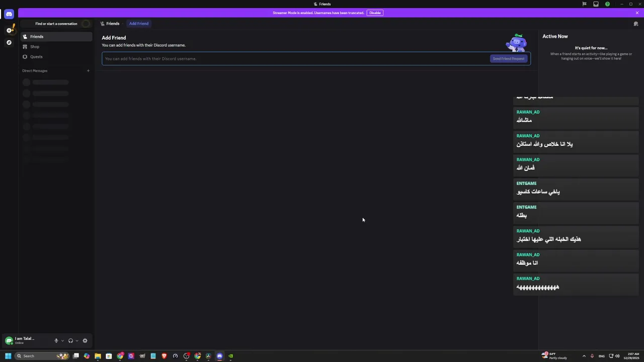Click microphone in-use tray indicator
This screenshot has width=644, height=362.
[x=592, y=356]
